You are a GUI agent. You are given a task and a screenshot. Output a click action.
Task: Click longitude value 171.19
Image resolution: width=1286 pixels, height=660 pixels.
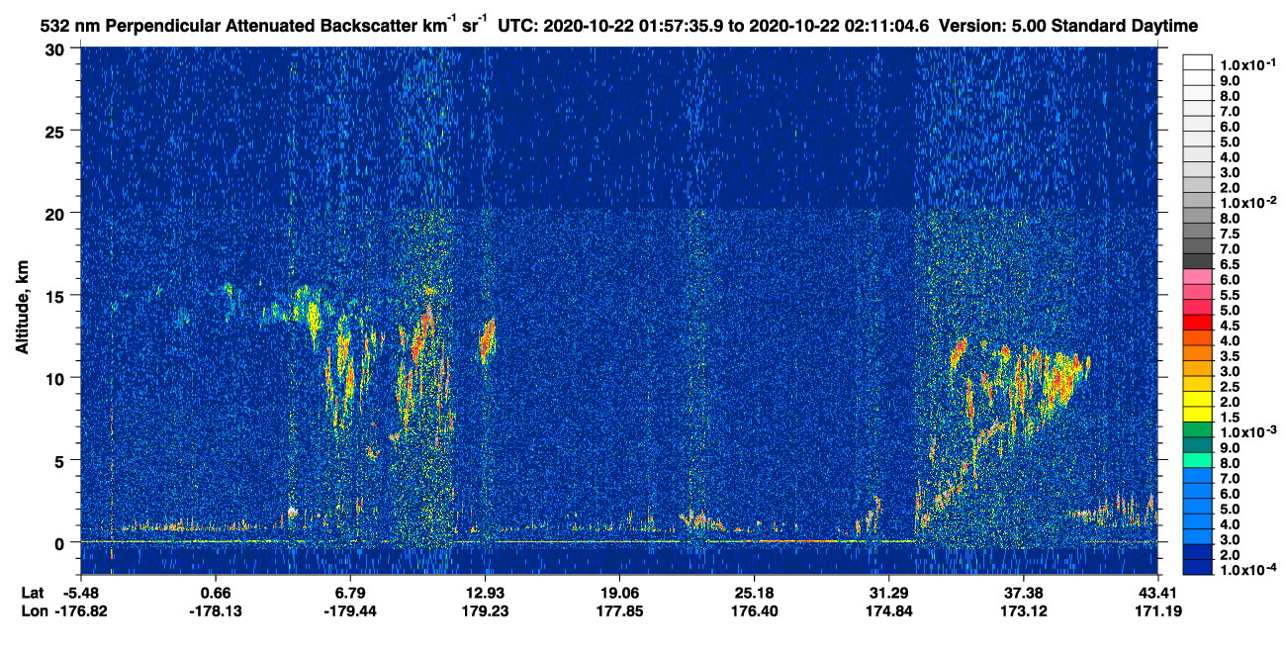tap(1157, 611)
